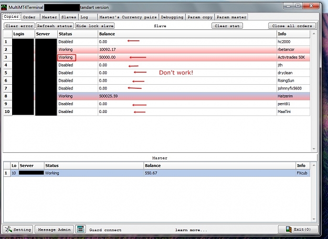
Task: Click Close all orders button
Action: pos(292,26)
